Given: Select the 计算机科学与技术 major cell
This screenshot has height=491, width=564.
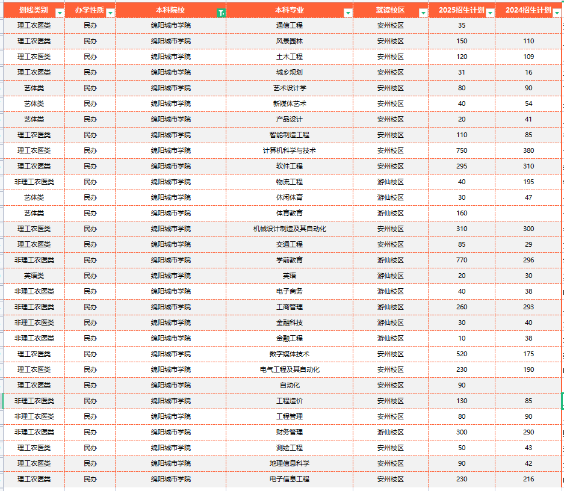Looking at the screenshot, I should point(290,150).
